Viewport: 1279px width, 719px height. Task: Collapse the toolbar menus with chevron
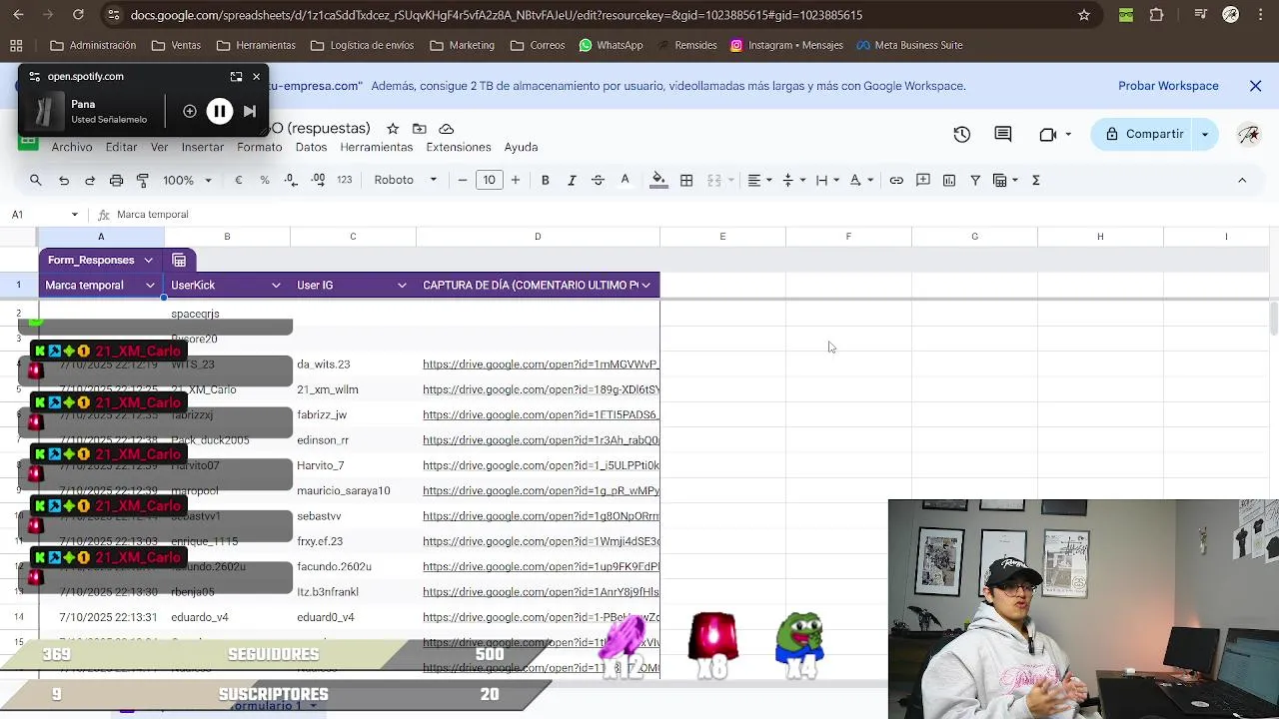coord(1242,180)
